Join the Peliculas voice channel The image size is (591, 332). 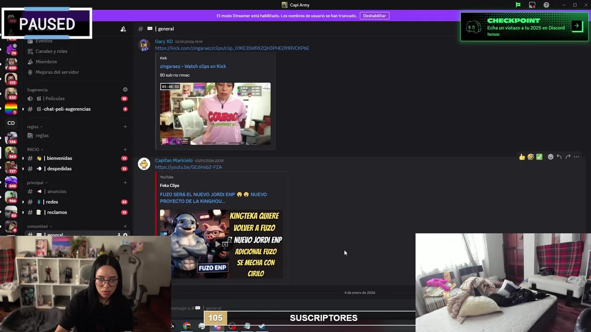(76, 99)
